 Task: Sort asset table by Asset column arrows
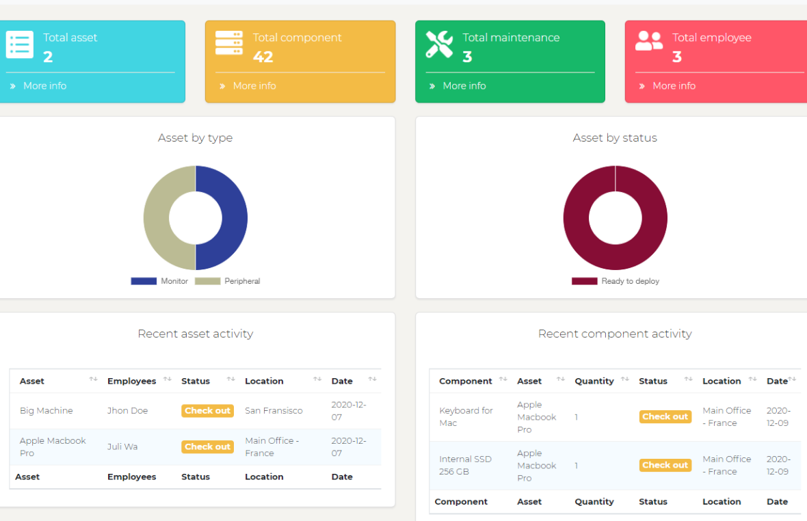click(x=93, y=379)
